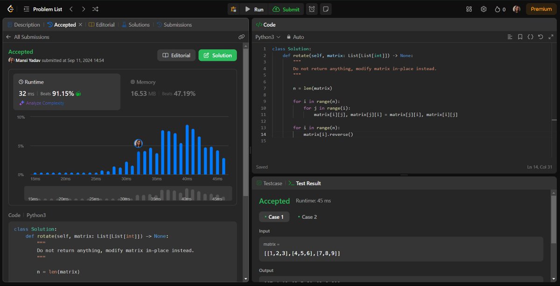The width and height of the screenshot is (560, 286).
Task: Switch to the Editorial tab
Action: [102, 25]
